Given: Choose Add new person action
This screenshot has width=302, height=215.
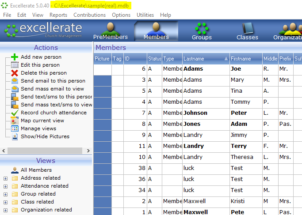Looking at the screenshot, I should pos(41,57).
